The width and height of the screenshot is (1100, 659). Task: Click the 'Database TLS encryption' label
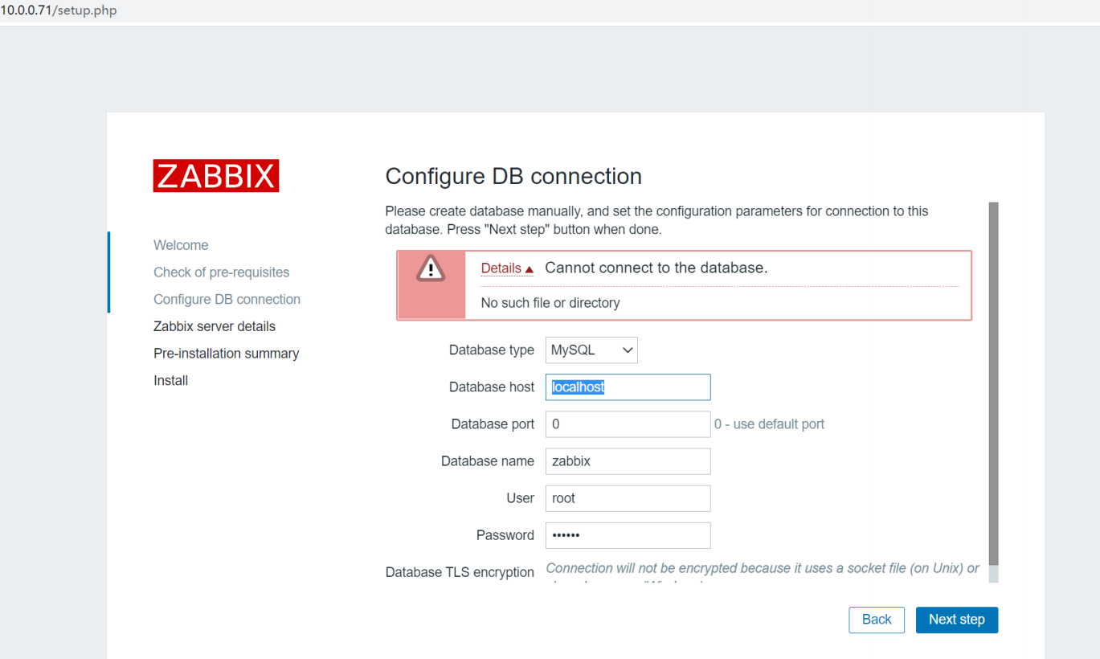pyautogui.click(x=460, y=572)
